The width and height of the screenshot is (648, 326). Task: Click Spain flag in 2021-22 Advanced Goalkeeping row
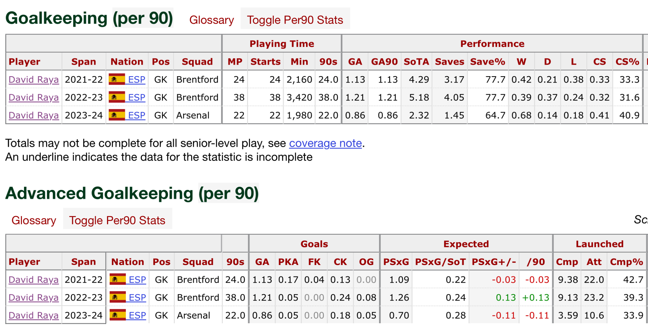tap(117, 279)
